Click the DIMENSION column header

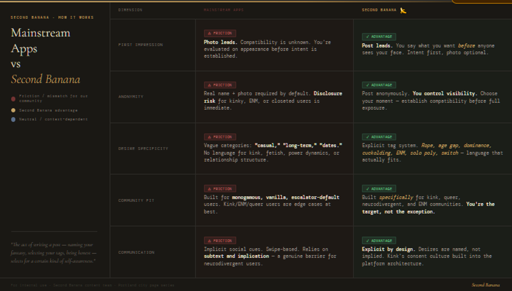pos(130,10)
